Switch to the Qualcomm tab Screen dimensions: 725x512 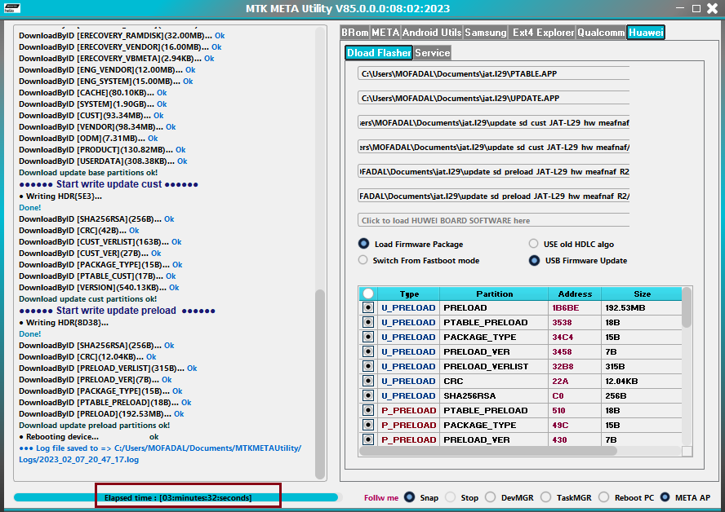click(x=600, y=33)
